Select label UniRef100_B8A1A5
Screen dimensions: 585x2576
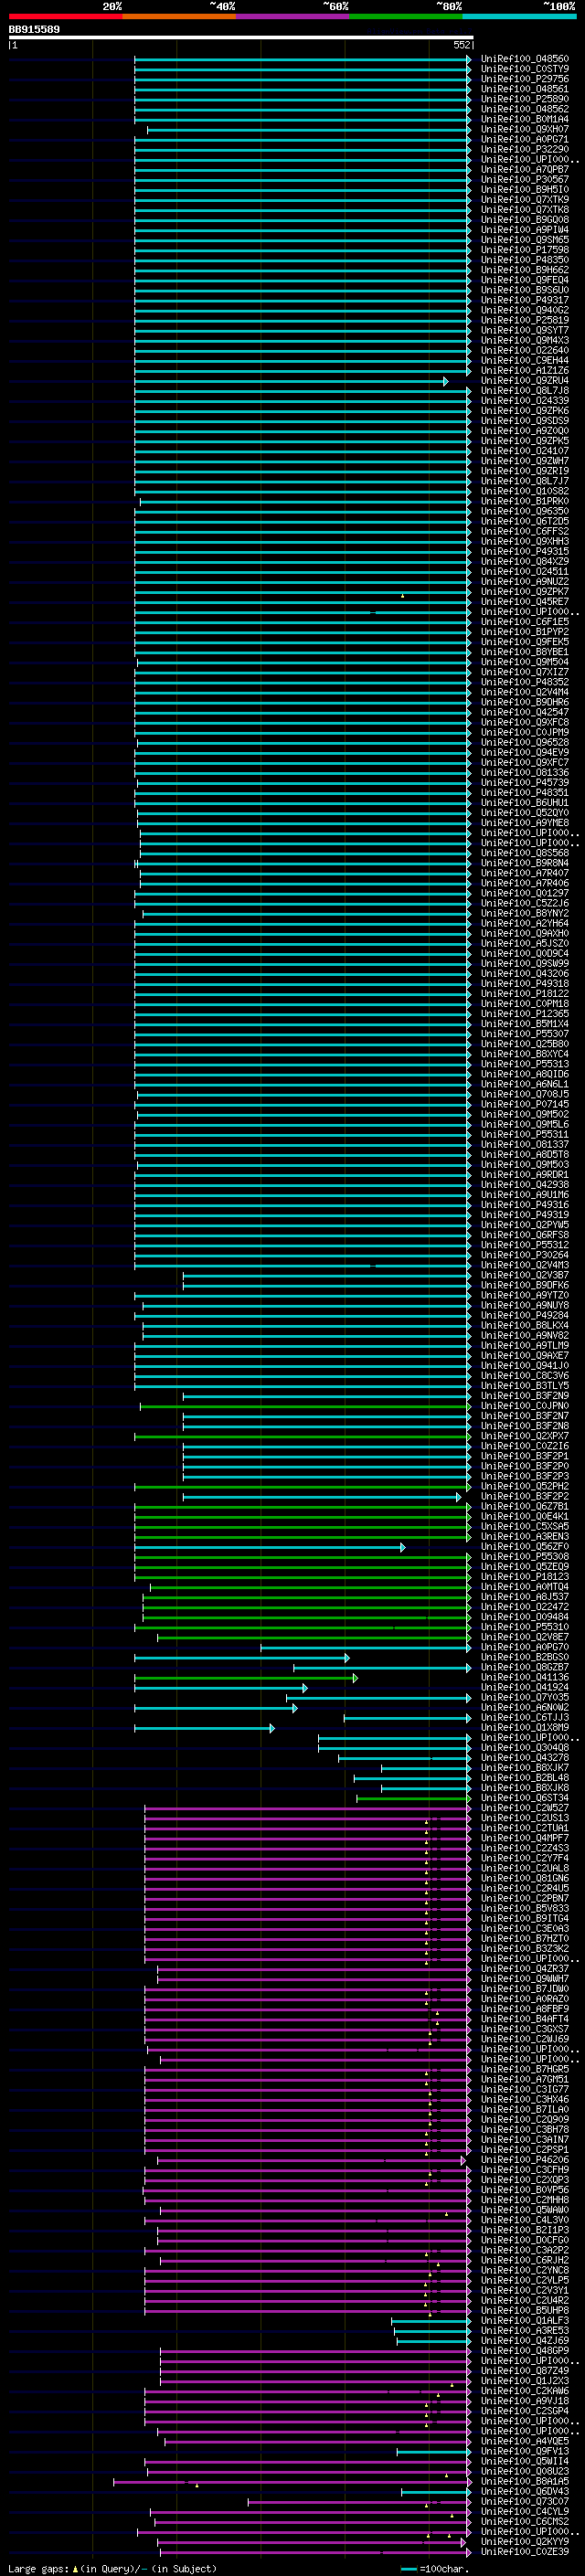[x=525, y=2482]
